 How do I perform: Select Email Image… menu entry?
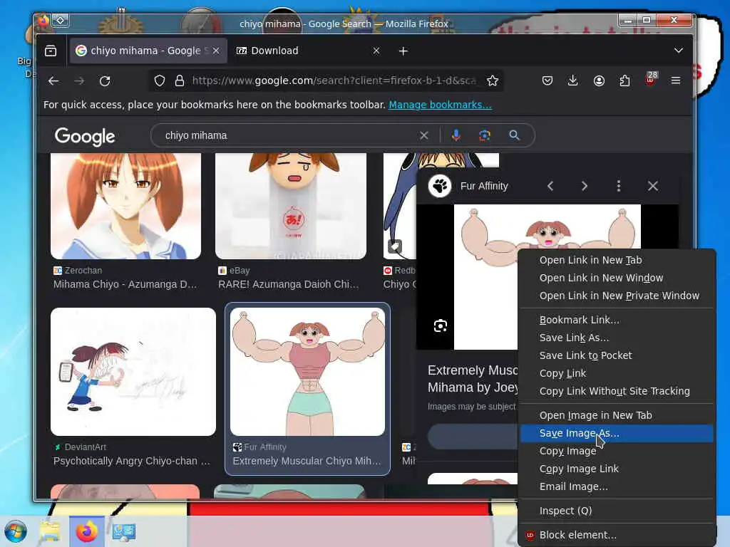[x=617, y=486]
